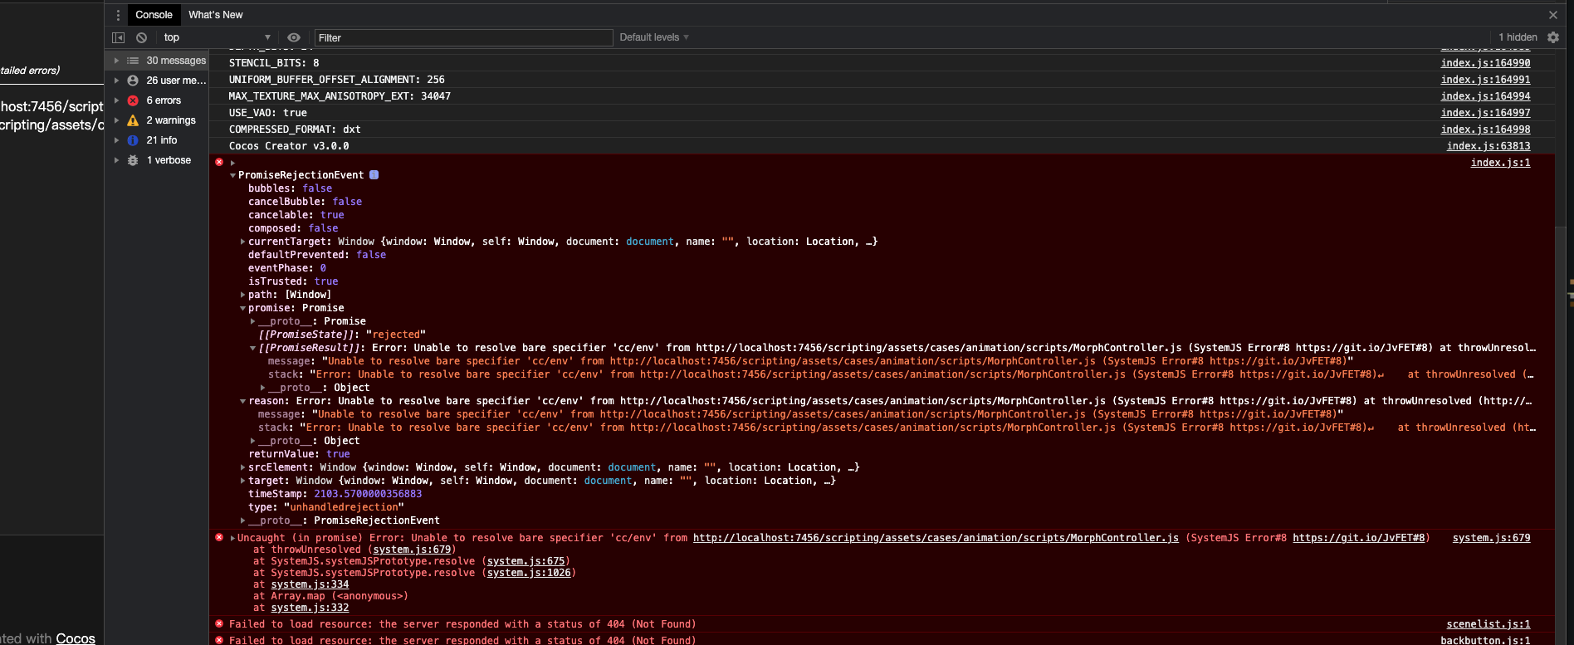Open source link system.js:679 at right
The height and width of the screenshot is (645, 1574).
point(1491,538)
